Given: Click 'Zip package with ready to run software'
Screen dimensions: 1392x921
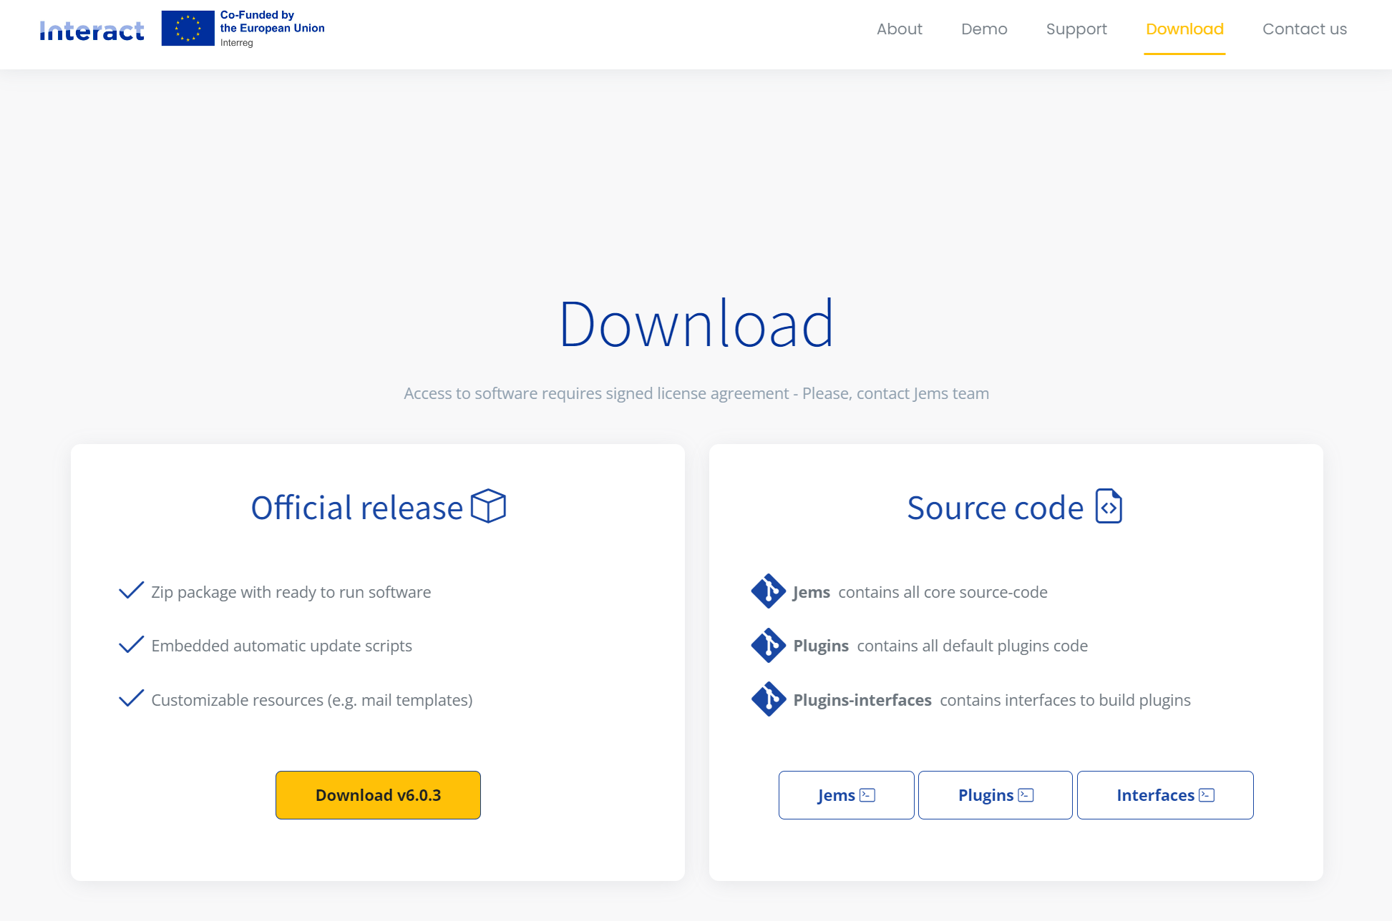Looking at the screenshot, I should point(291,592).
